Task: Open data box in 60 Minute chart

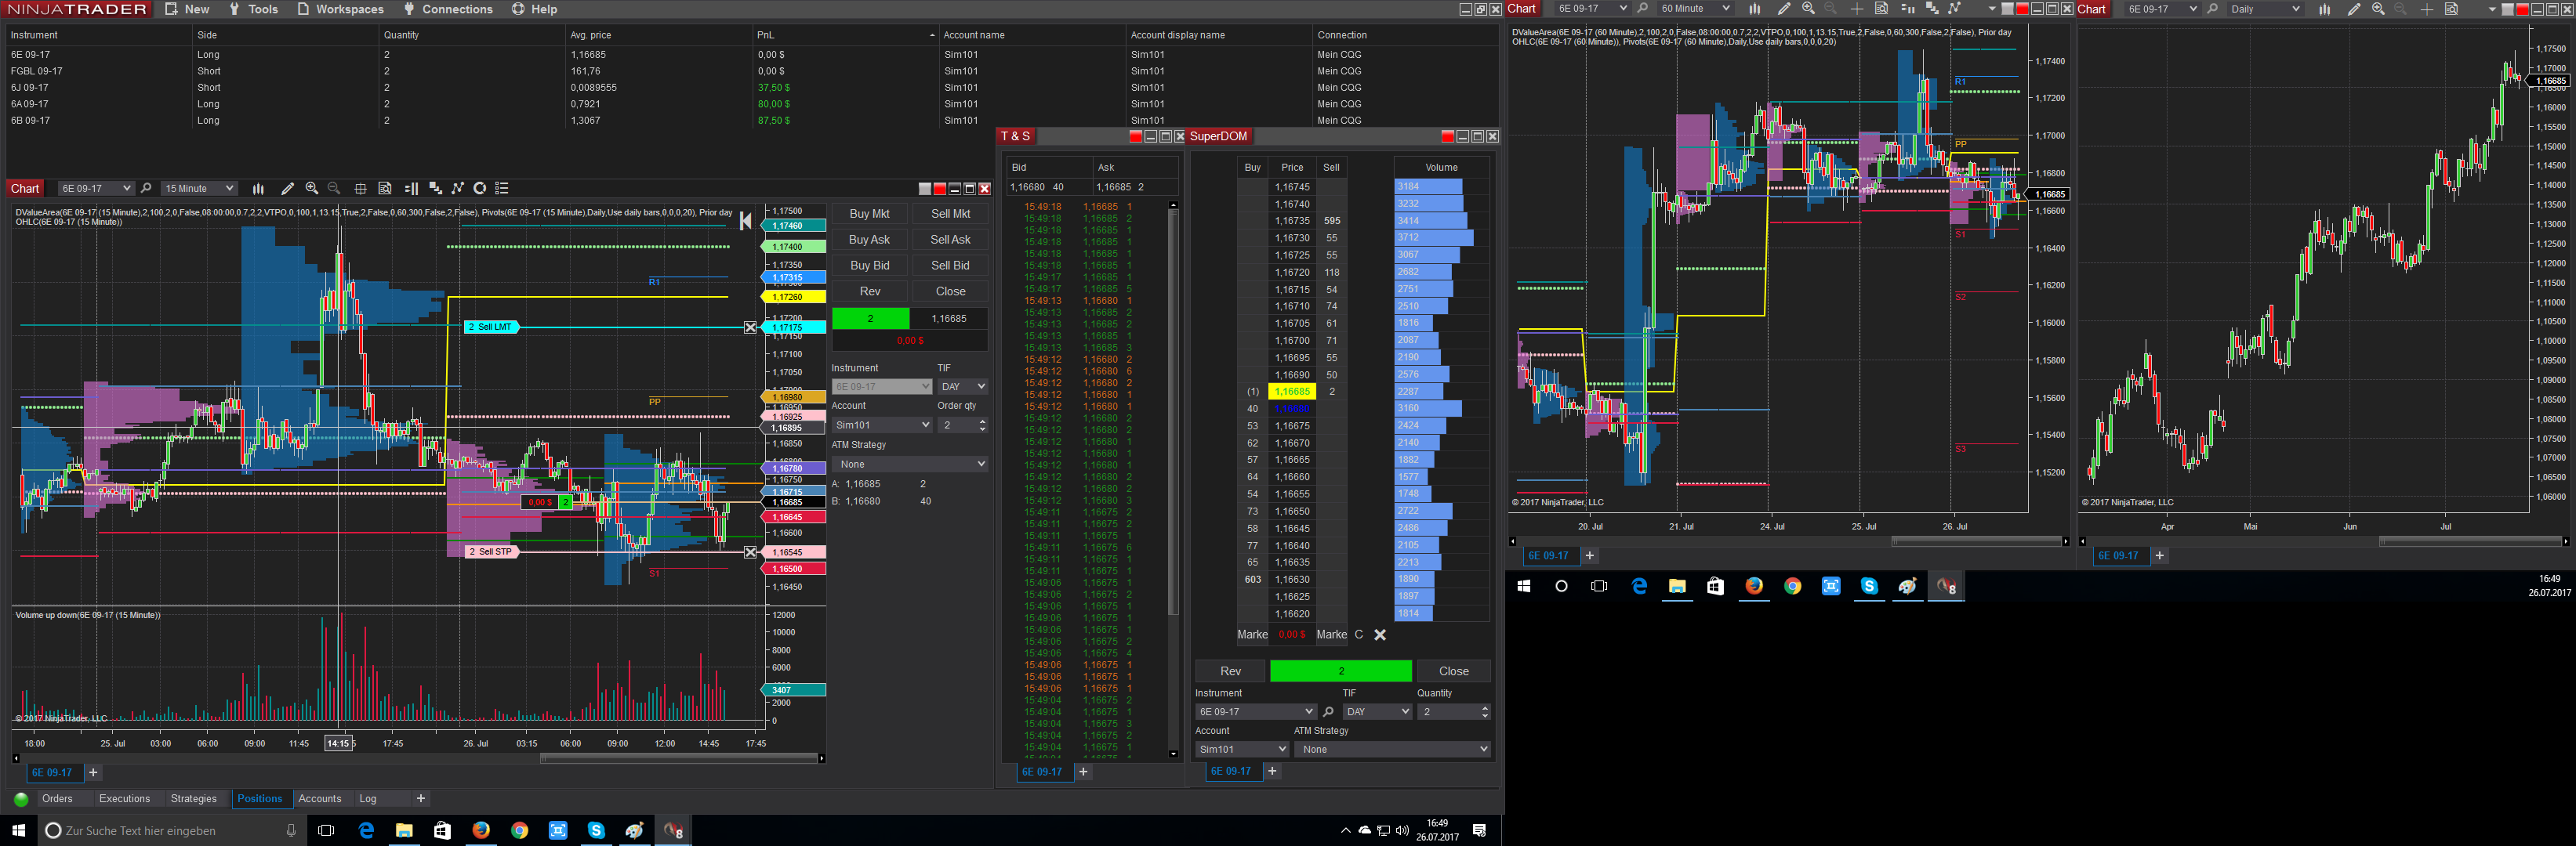Action: 1881,9
